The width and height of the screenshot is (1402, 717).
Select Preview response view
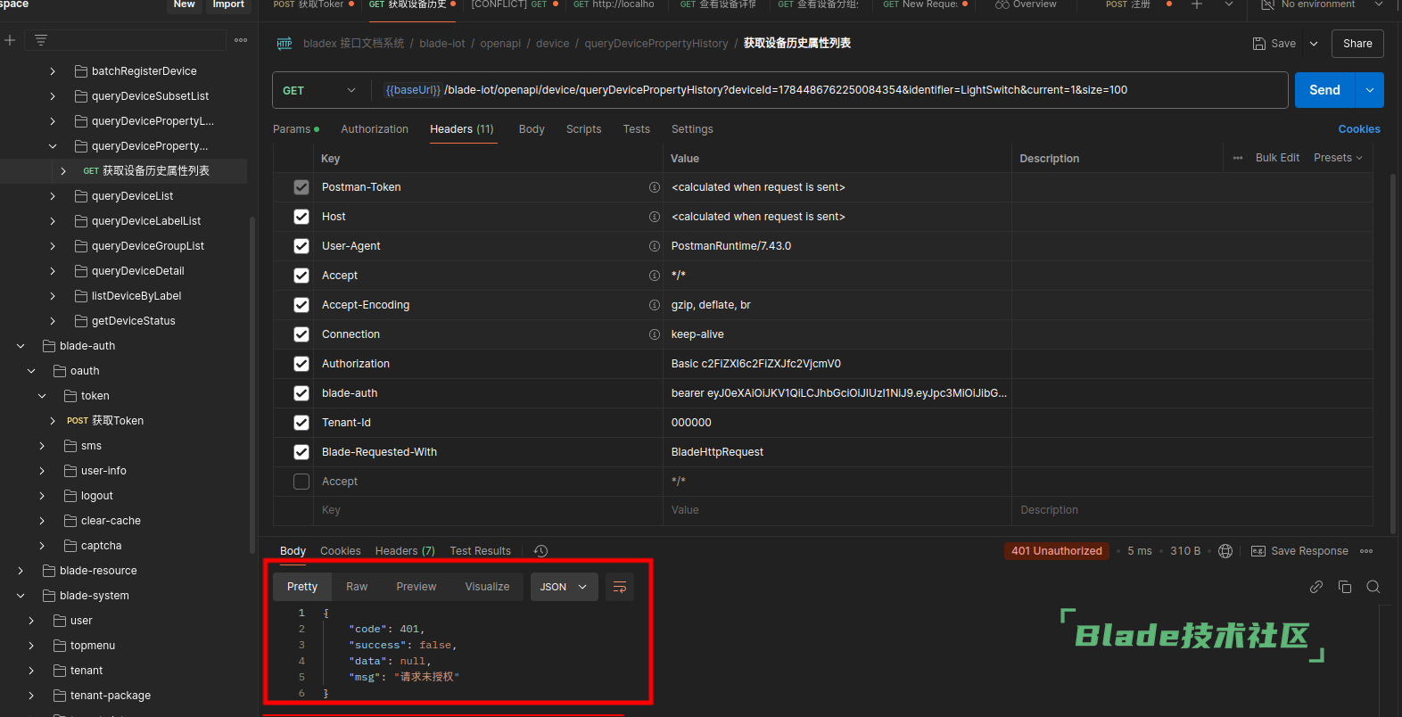click(416, 587)
